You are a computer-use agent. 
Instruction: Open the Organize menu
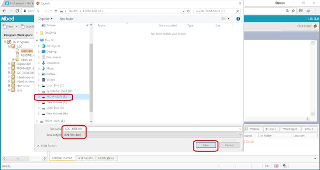pos(45,19)
